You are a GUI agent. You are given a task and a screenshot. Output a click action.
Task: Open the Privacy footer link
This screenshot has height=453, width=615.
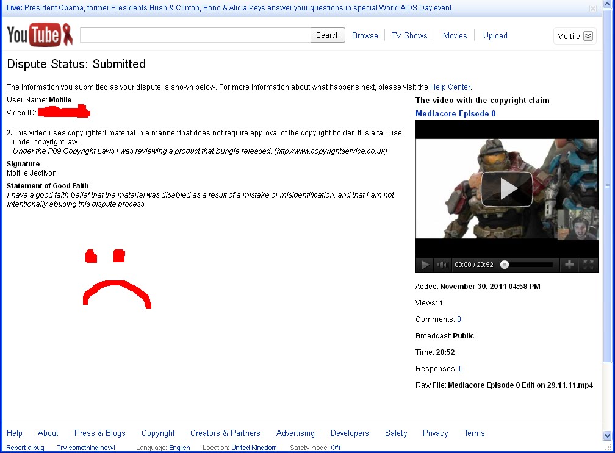coord(436,433)
